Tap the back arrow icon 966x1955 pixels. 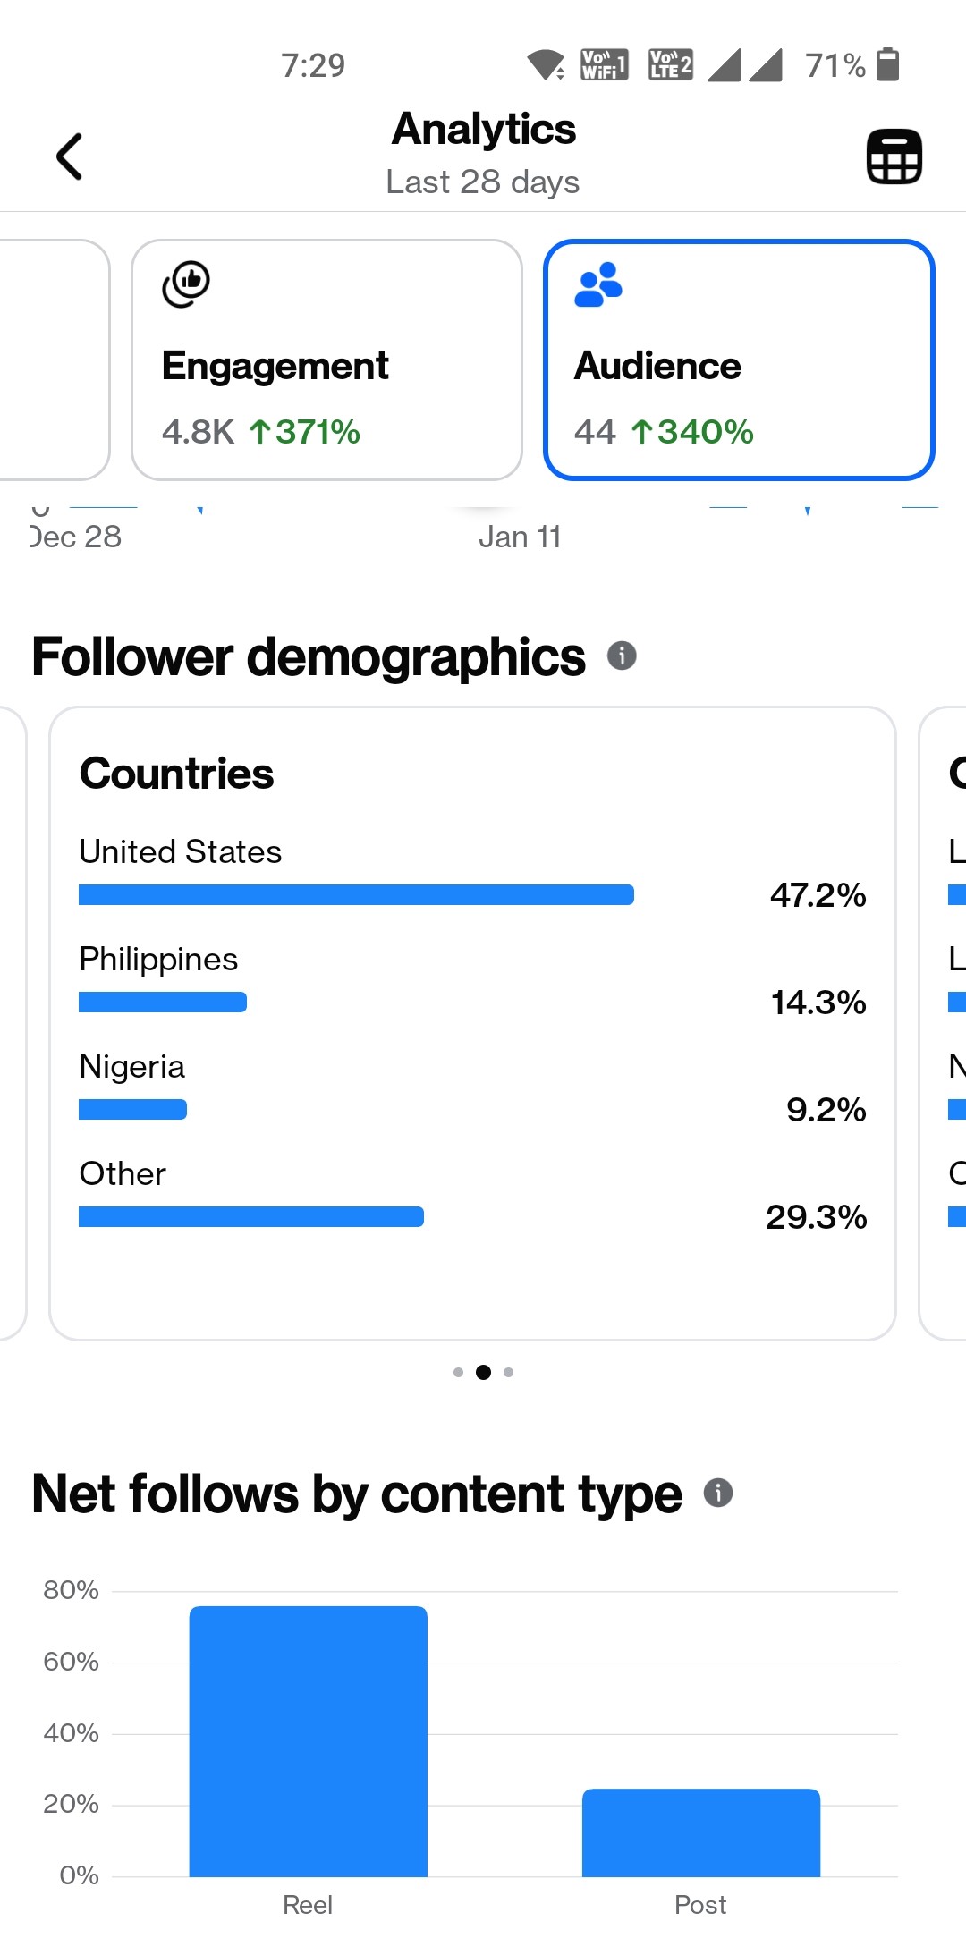(x=70, y=157)
